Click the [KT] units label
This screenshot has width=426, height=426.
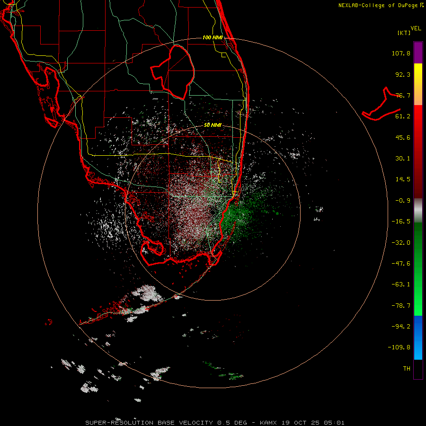pos(404,33)
